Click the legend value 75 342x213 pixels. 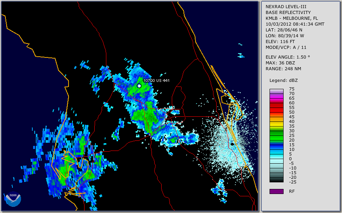pyautogui.click(x=292, y=89)
